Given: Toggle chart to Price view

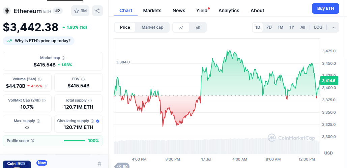Looking at the screenshot, I should click(125, 27).
